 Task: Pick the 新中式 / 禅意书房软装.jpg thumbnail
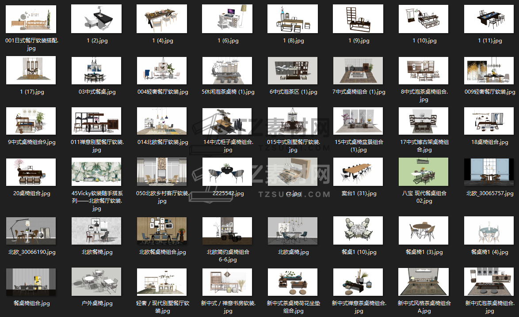[227, 282]
